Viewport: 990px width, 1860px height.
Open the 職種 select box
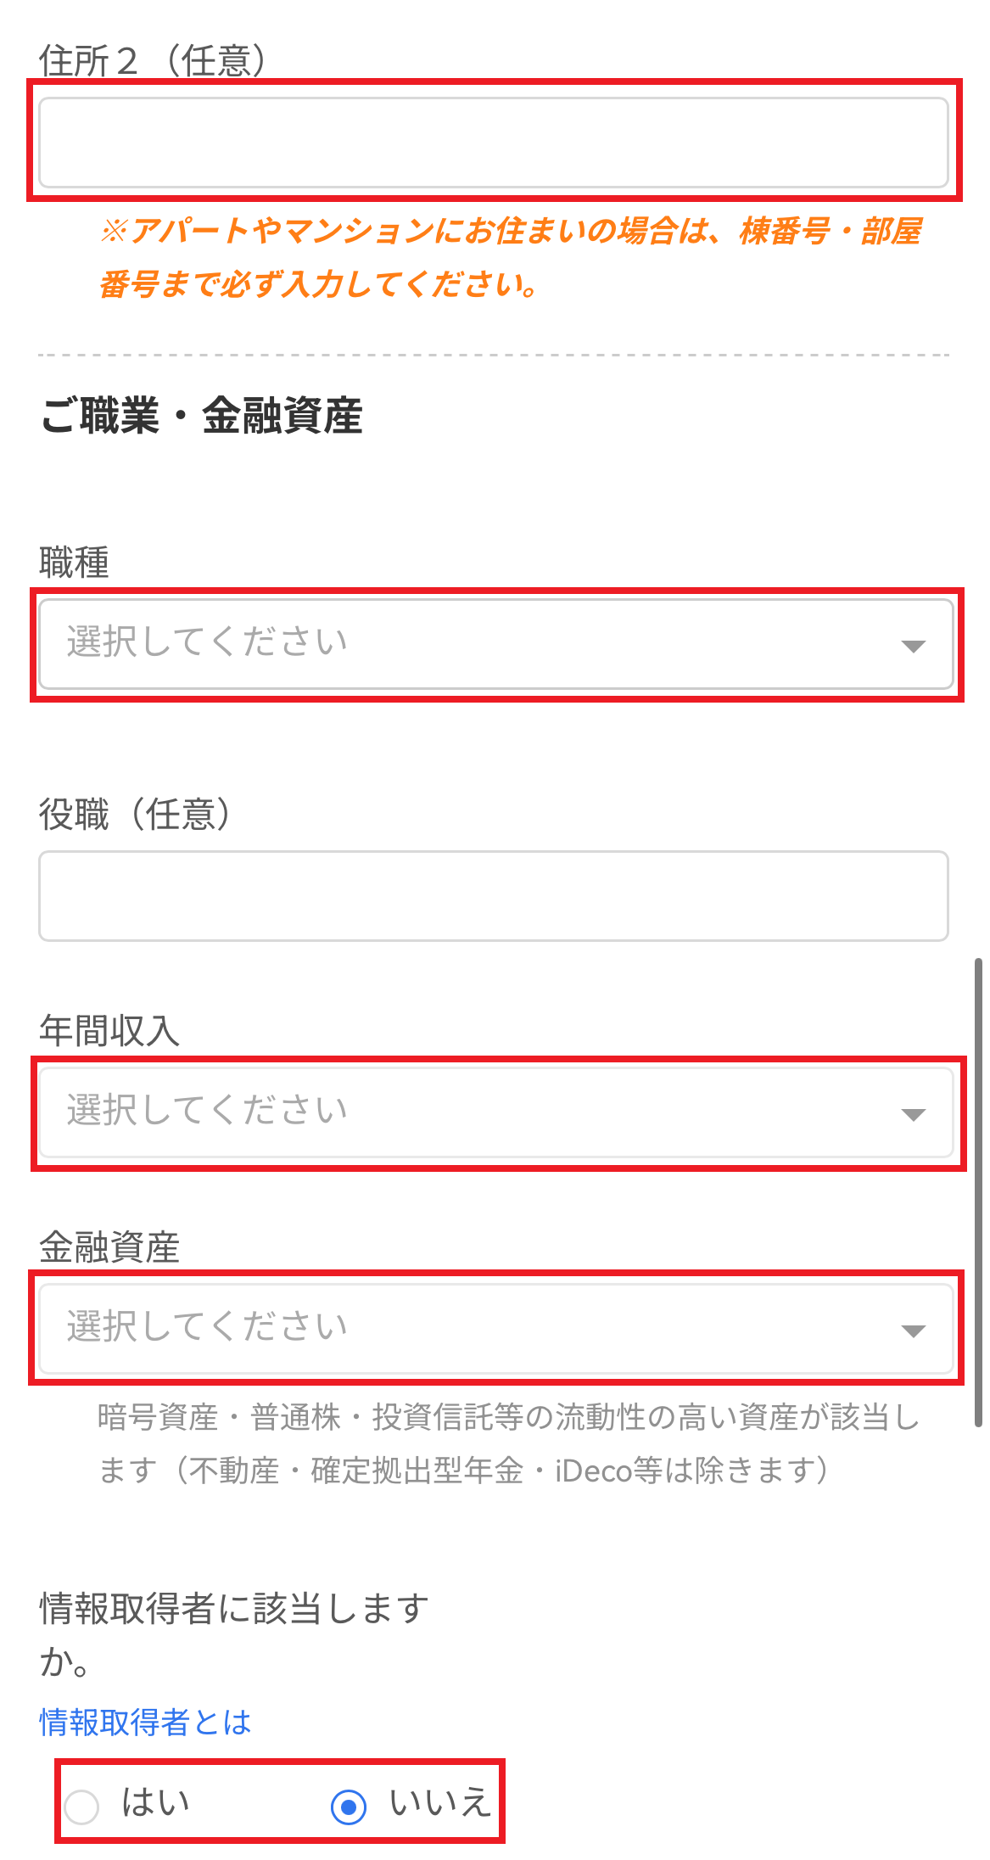tap(496, 644)
